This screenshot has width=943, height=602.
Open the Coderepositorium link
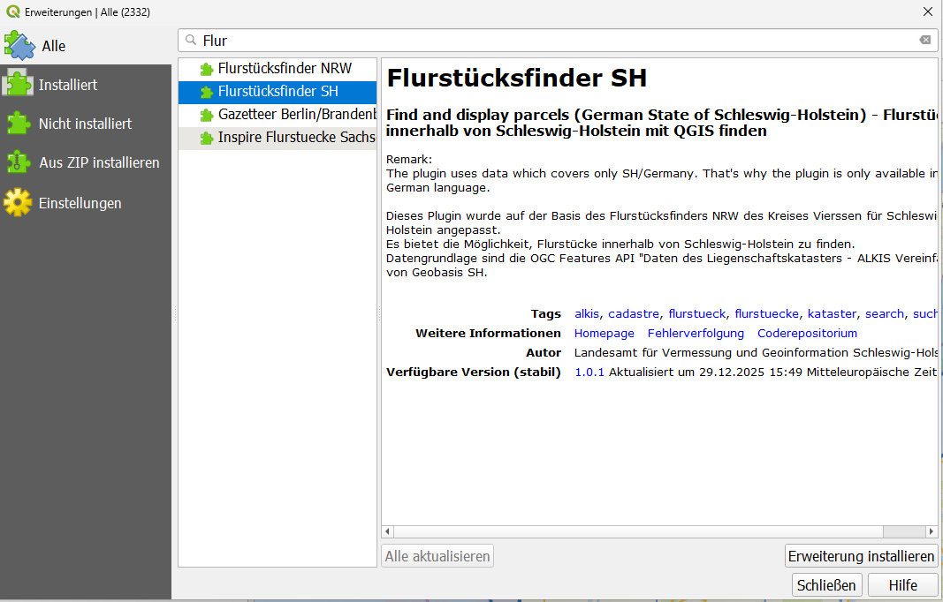(x=807, y=333)
